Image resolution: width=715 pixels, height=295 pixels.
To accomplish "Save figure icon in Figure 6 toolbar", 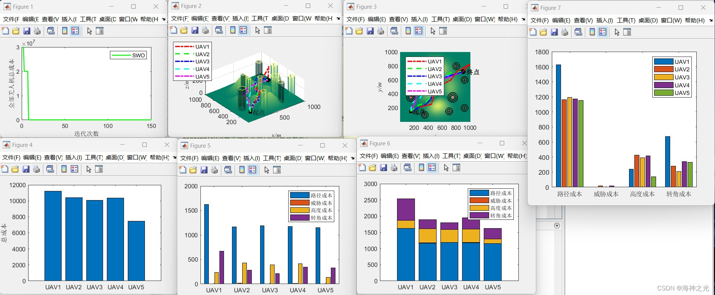I will click(x=383, y=167).
